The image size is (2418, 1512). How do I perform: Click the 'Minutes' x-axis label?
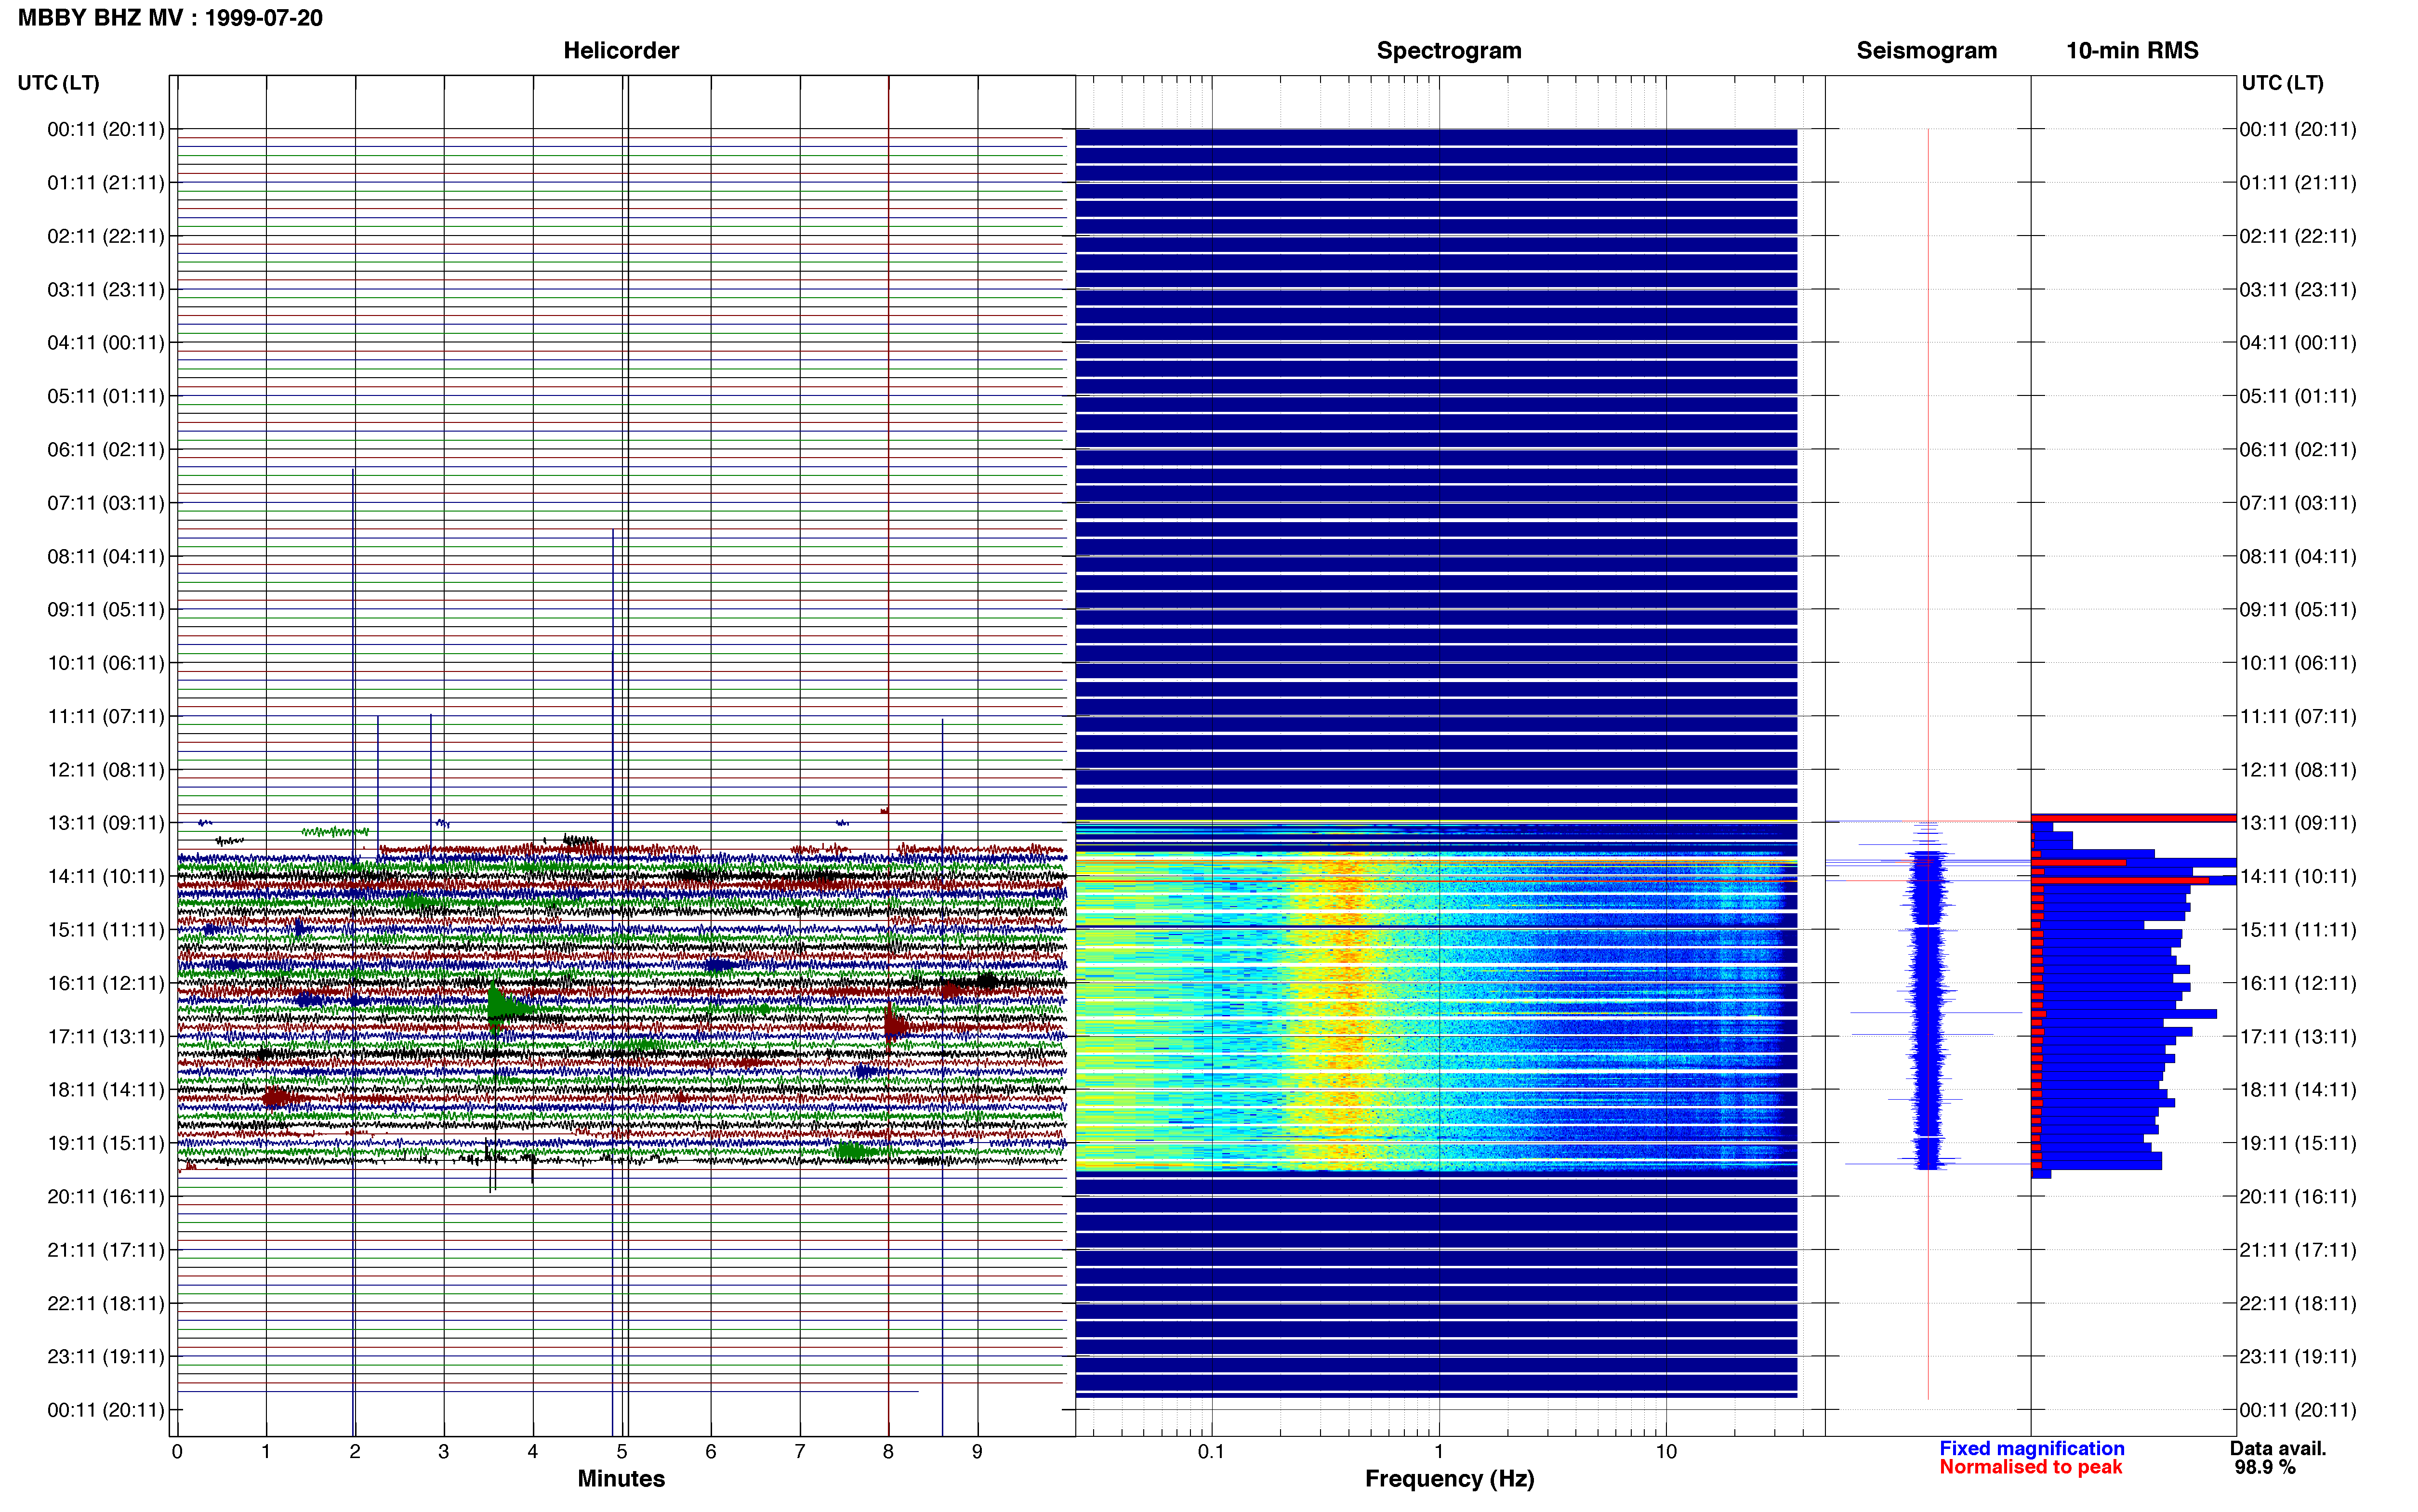(621, 1479)
